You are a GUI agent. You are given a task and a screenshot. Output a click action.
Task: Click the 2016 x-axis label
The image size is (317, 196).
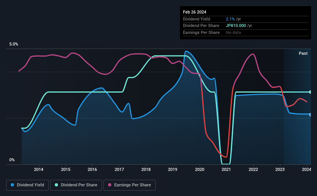point(92,169)
